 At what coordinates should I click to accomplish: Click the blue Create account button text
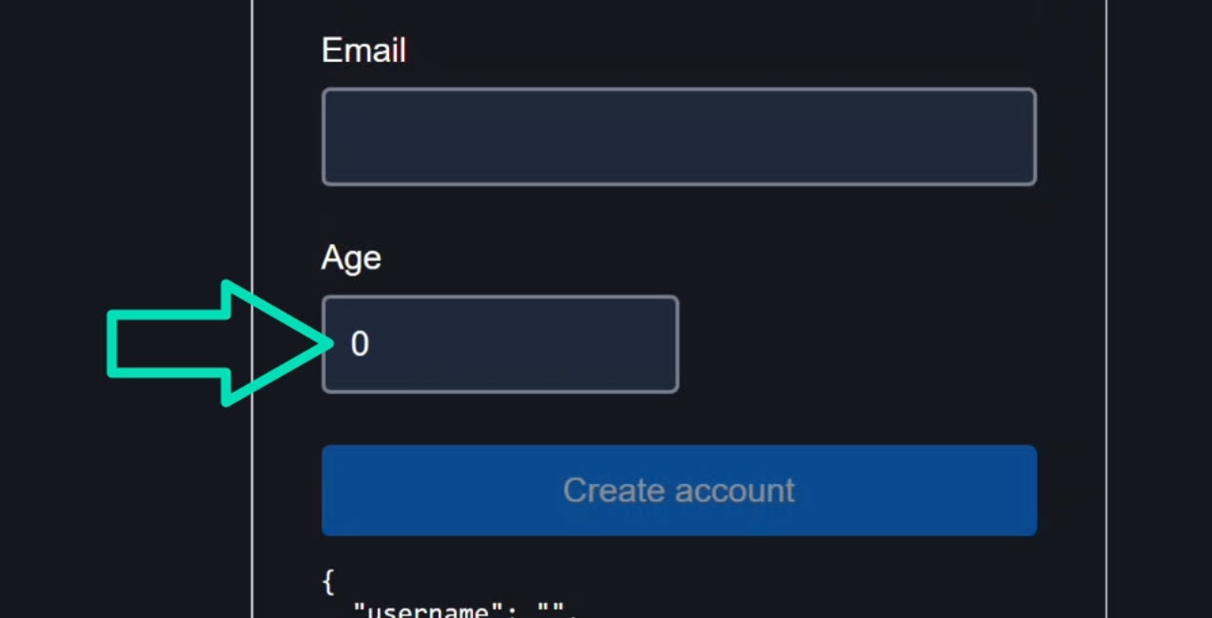click(x=678, y=490)
